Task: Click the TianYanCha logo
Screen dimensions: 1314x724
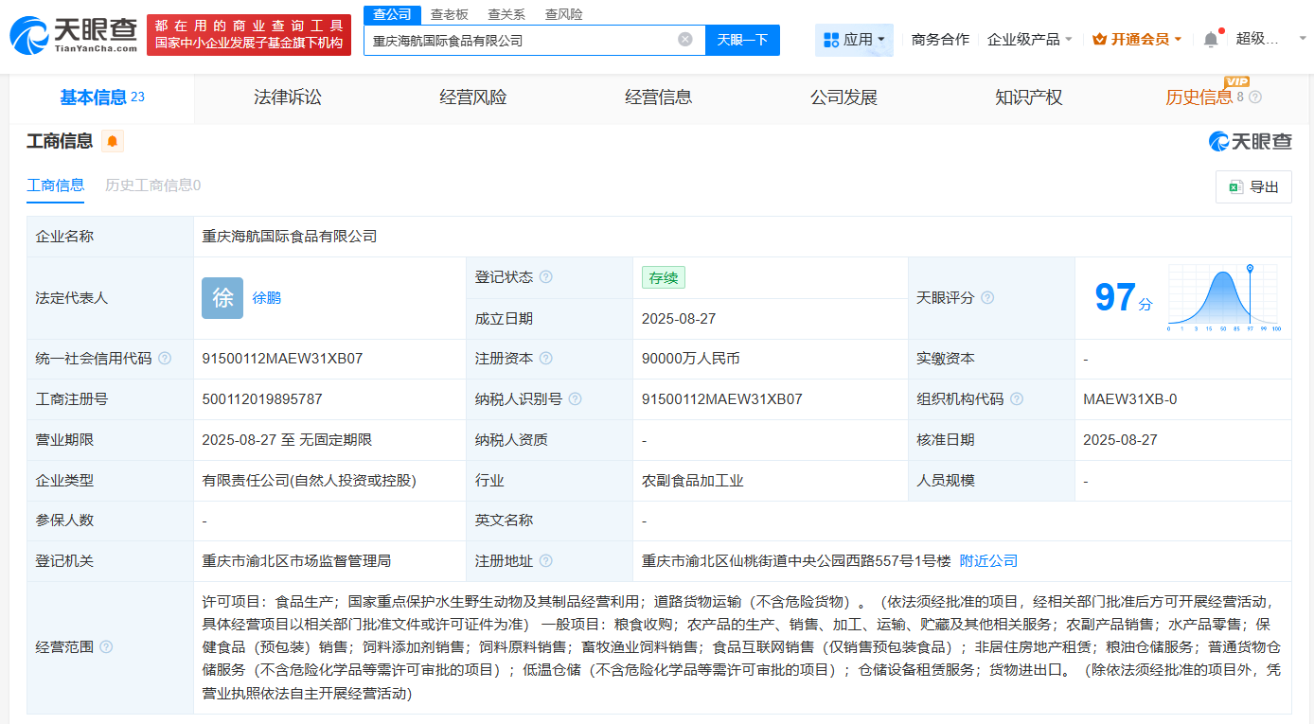Action: [74, 34]
